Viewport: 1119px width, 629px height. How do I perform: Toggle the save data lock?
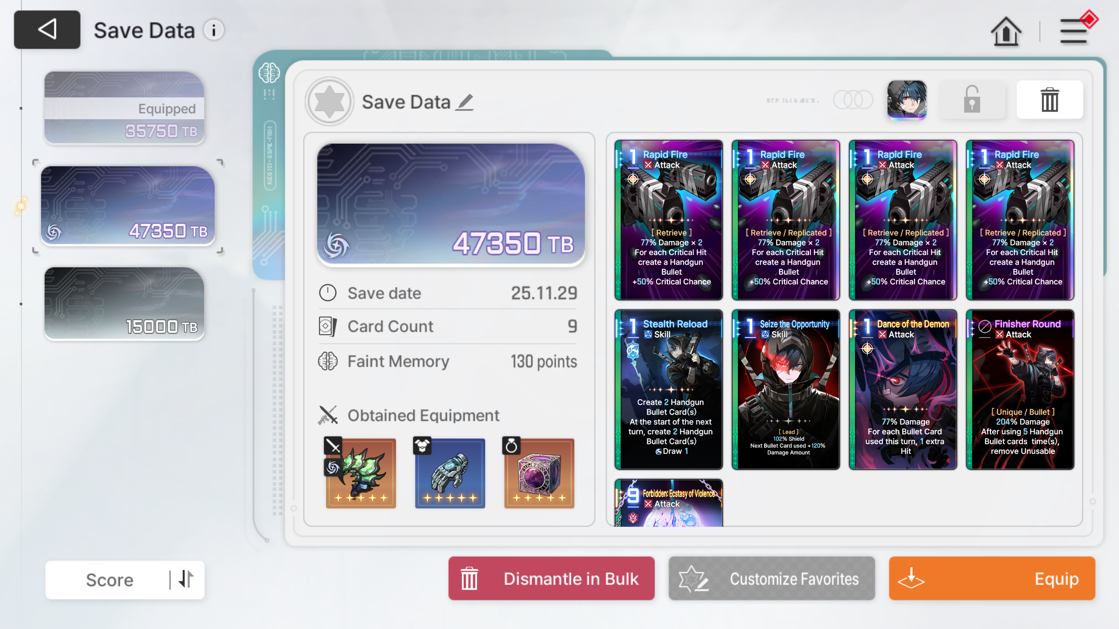tap(972, 100)
